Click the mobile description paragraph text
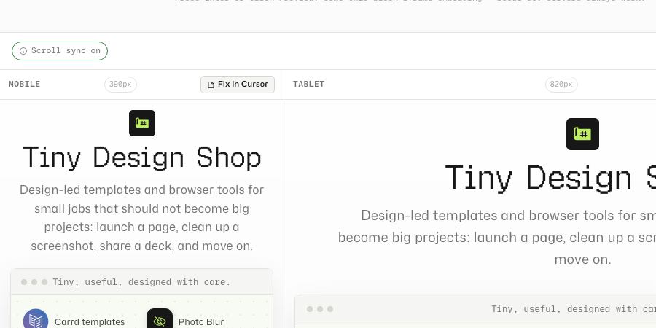 point(142,217)
